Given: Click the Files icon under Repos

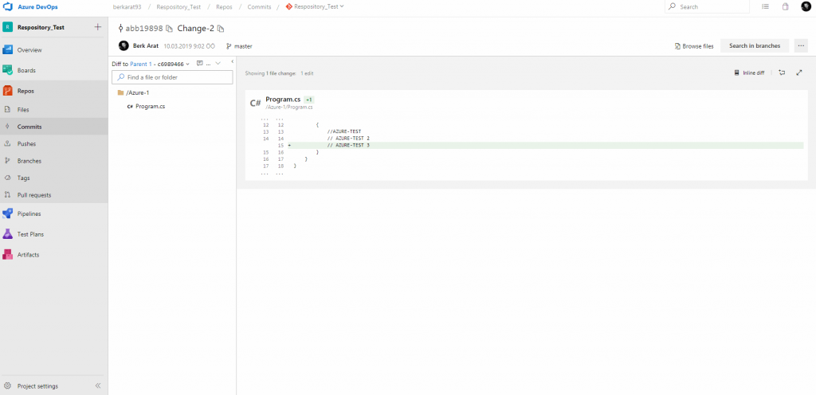Looking at the screenshot, I should 7,110.
